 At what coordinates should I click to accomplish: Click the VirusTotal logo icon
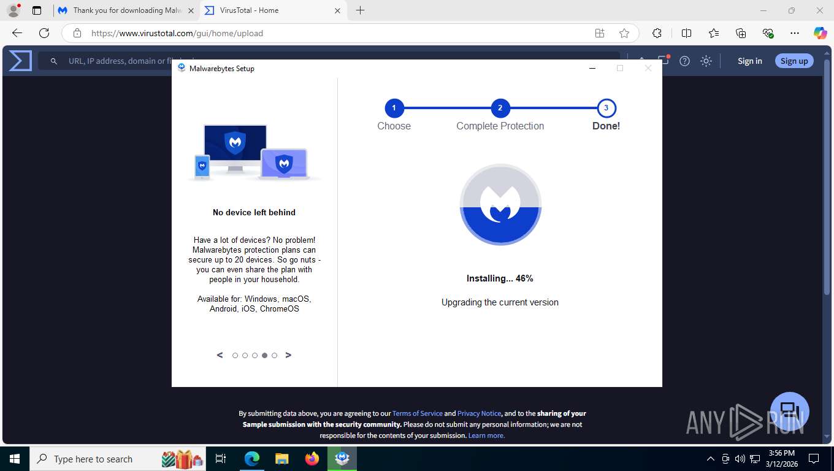20,61
